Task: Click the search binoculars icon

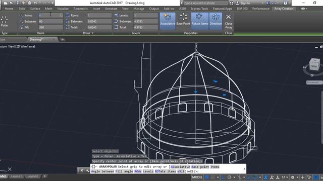Action: [232, 3]
